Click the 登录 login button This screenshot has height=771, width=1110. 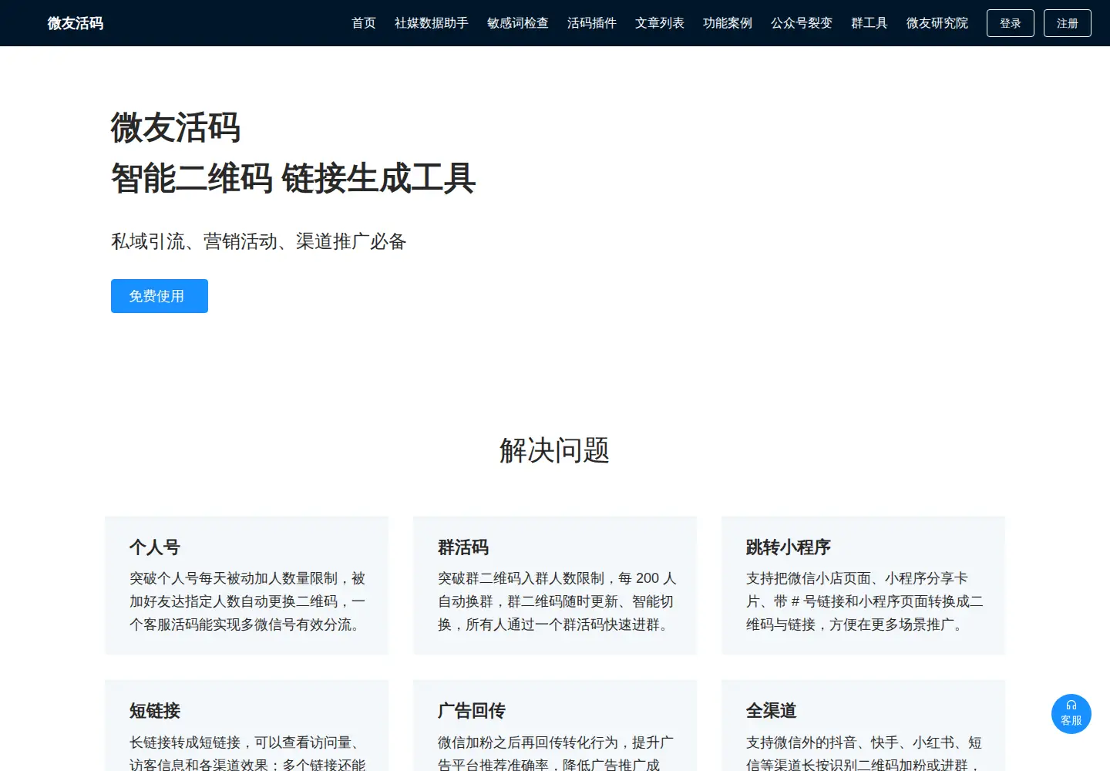point(1011,23)
